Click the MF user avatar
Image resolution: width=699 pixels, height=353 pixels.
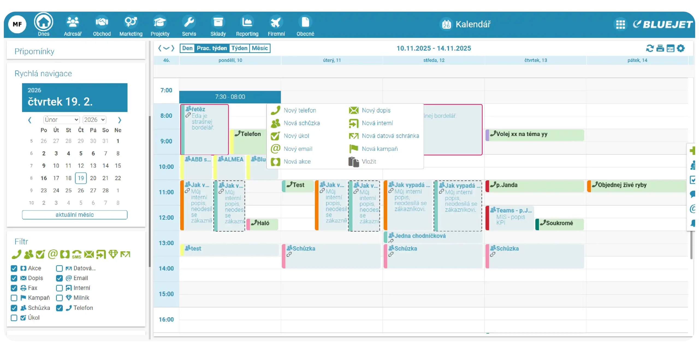17,24
